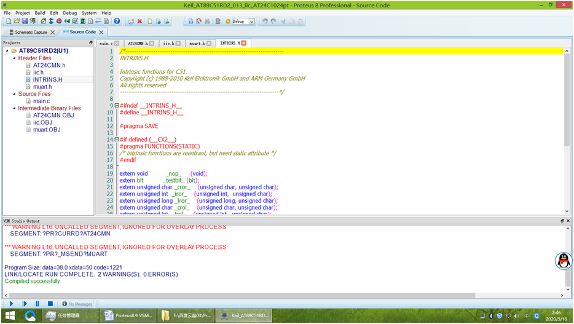Viewport: 574px width, 324px height.
Task: Click the New Project toolbar icon
Action: pyautogui.click(x=9, y=22)
